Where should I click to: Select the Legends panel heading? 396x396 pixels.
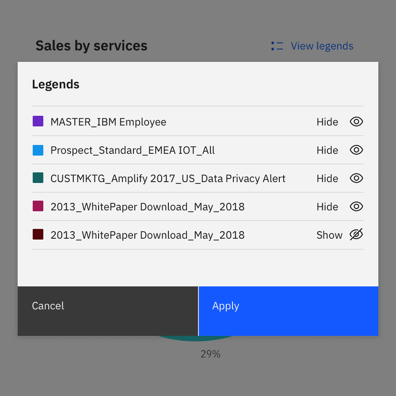(56, 84)
